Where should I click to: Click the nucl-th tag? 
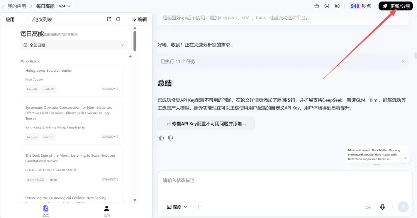[x=48, y=137]
